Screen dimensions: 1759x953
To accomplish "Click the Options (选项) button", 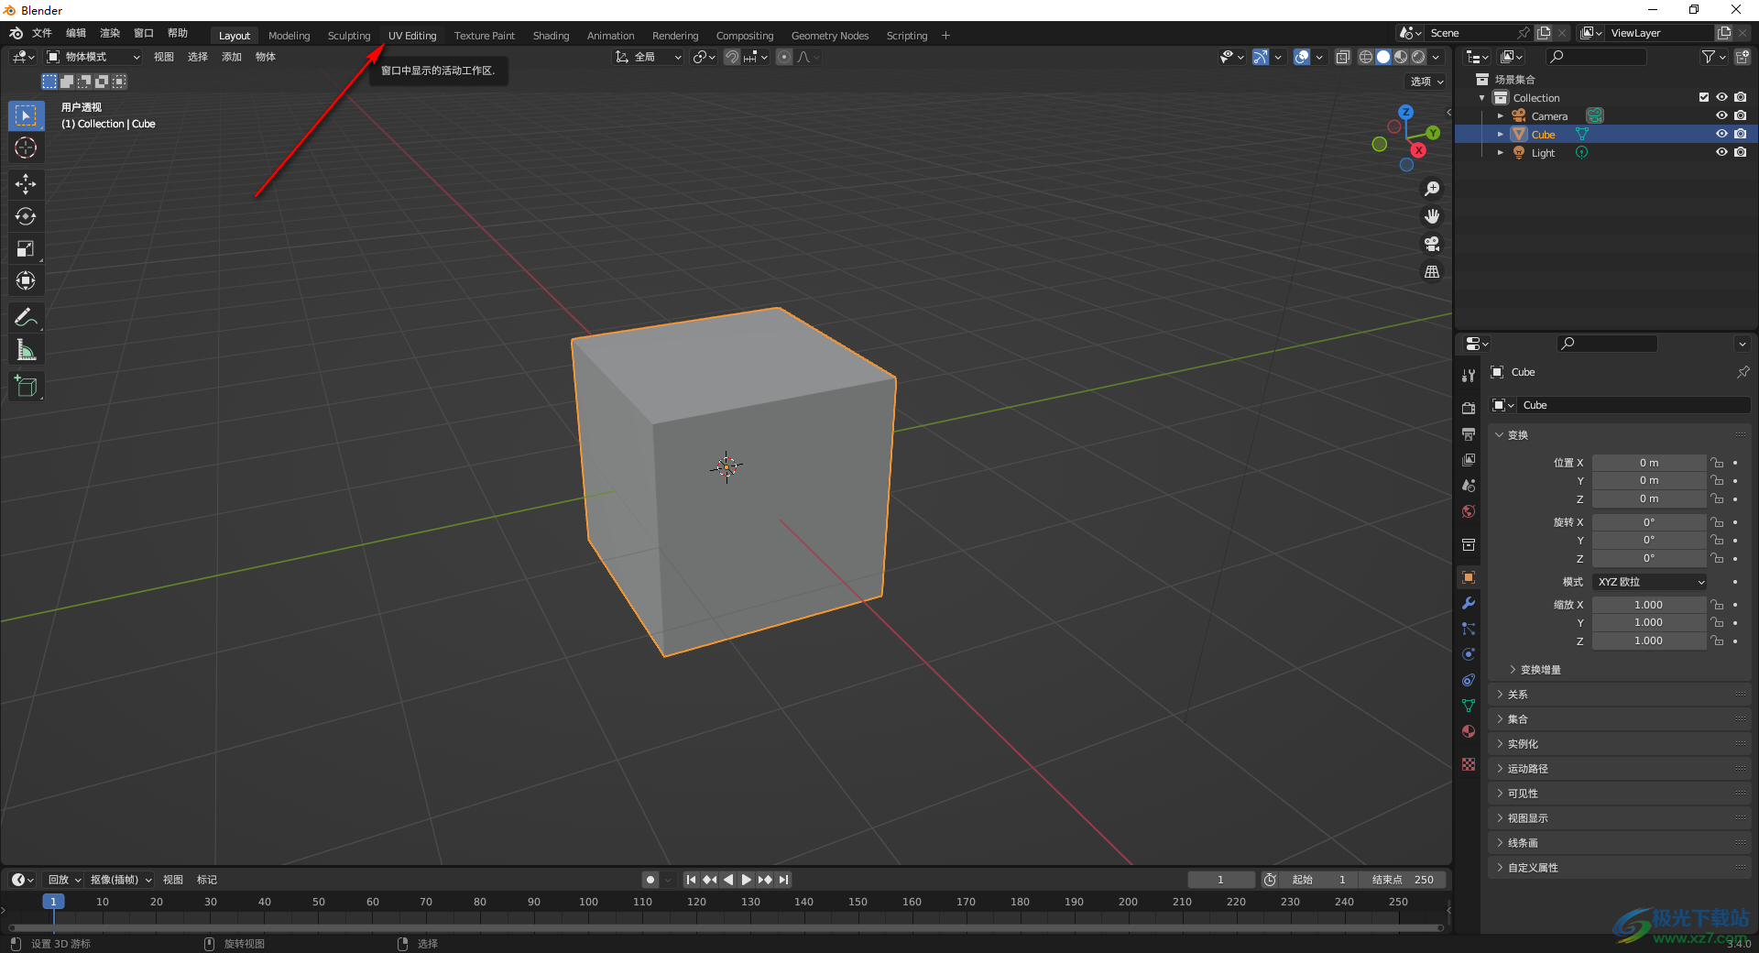I will [x=1426, y=82].
